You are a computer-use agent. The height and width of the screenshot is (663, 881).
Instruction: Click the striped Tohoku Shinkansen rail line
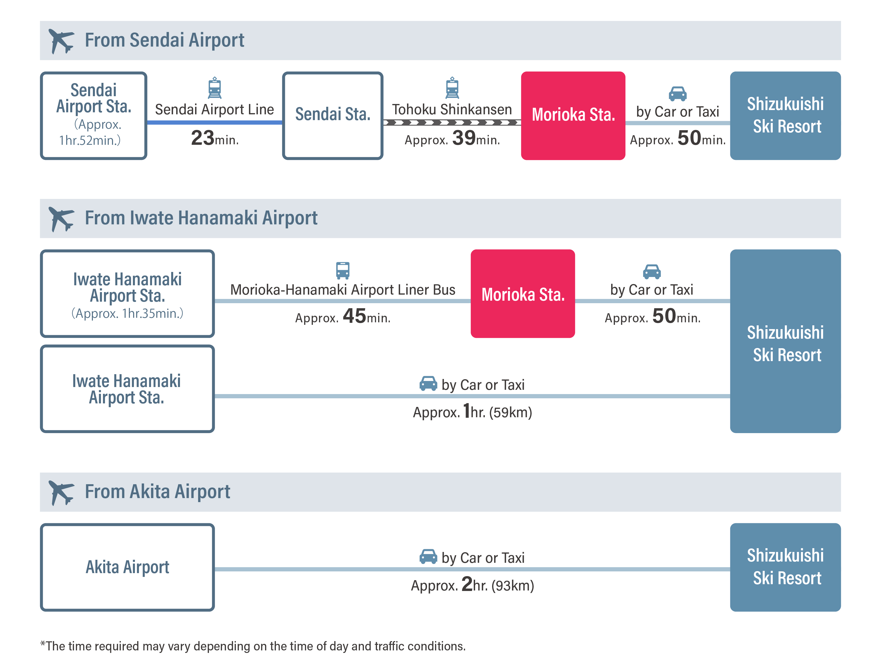(x=452, y=122)
